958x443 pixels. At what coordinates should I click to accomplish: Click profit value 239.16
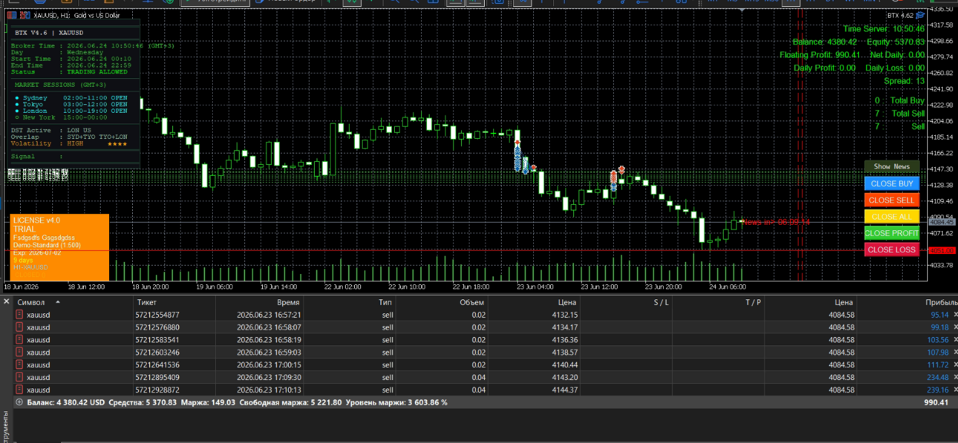tap(938, 390)
